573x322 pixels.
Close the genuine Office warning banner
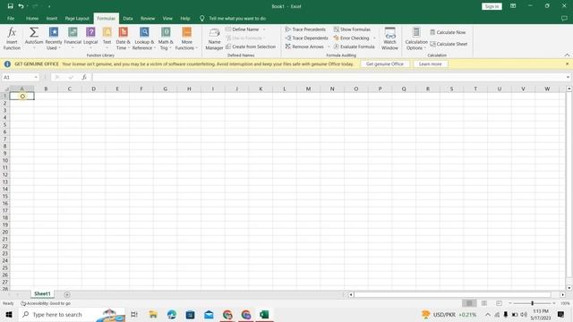click(x=567, y=64)
